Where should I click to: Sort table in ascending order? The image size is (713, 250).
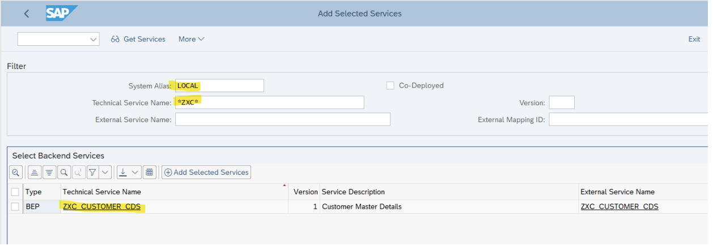(34, 173)
